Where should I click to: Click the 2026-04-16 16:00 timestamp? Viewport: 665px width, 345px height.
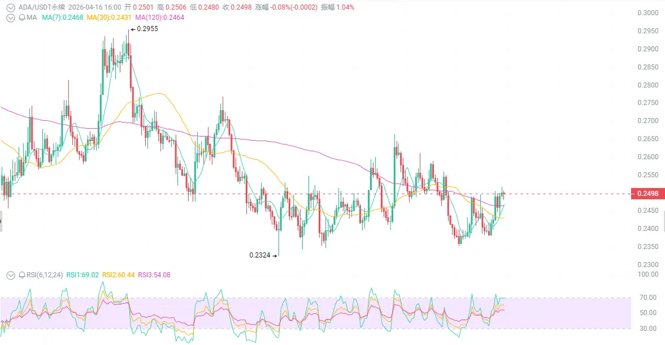94,7
